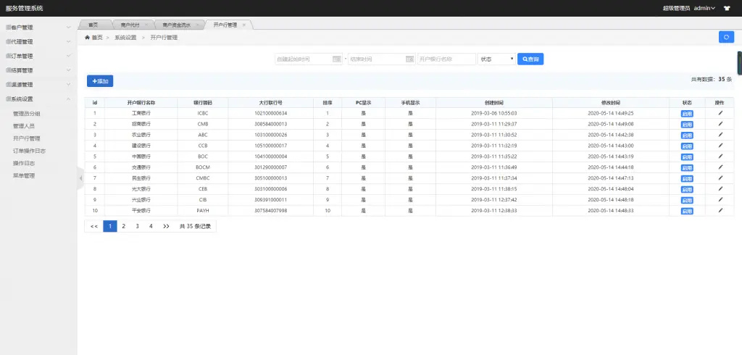Screen dimensions: 742x355
Task: Click the blue 添加 button
Action: (x=100, y=81)
